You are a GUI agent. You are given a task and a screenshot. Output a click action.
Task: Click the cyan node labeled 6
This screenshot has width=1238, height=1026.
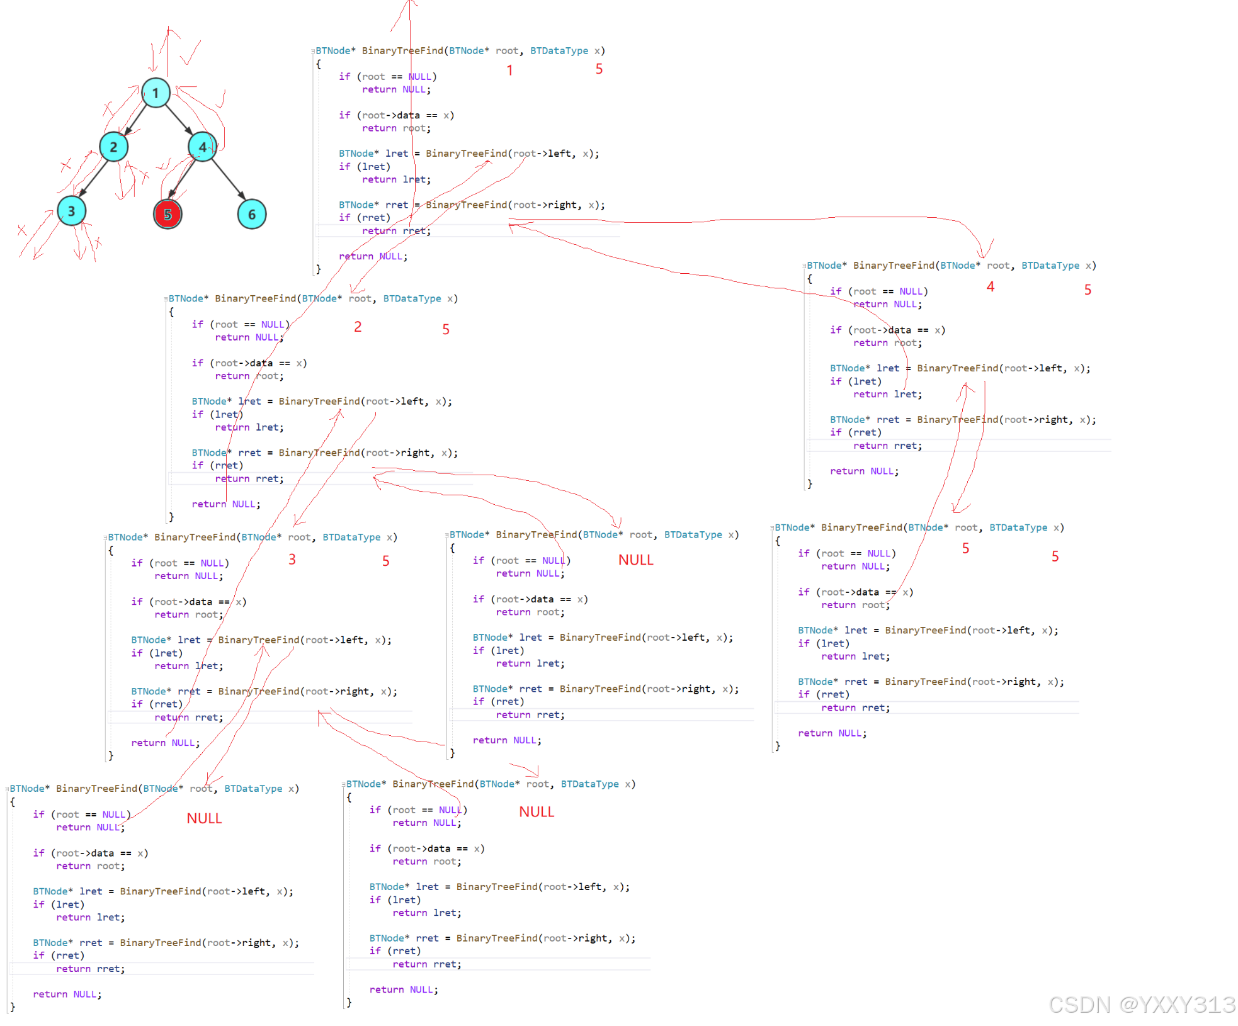pos(252,214)
